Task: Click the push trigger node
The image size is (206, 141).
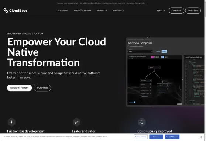Action: click(154, 68)
